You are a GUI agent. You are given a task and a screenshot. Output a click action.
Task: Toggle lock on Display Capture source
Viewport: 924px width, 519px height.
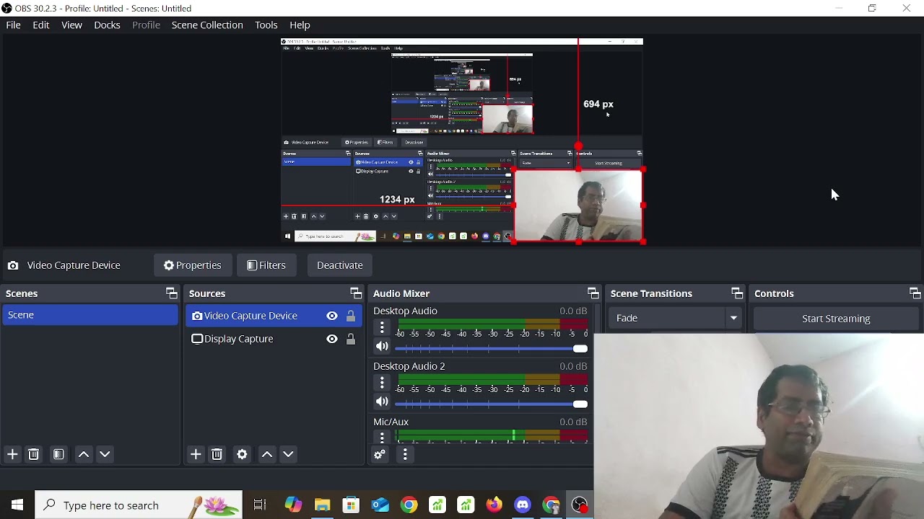(351, 339)
